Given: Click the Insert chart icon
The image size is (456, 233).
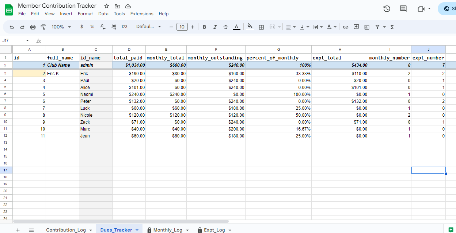Looking at the screenshot, I should 367,27.
